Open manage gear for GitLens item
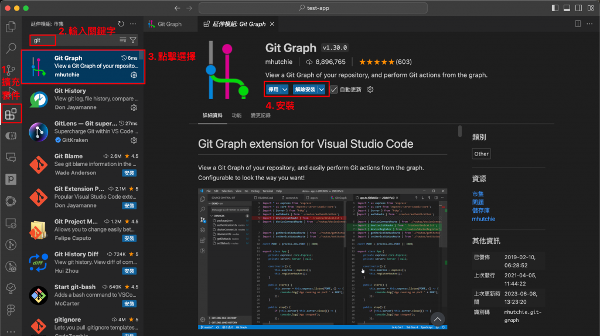Viewport: 600px width, 336px height. tap(134, 140)
